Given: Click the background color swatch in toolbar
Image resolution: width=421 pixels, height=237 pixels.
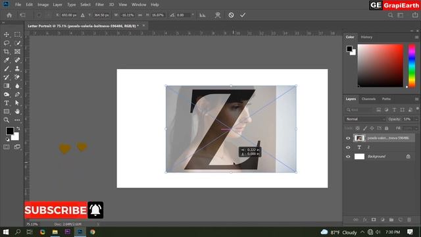Looking at the screenshot, I should [x=16, y=137].
